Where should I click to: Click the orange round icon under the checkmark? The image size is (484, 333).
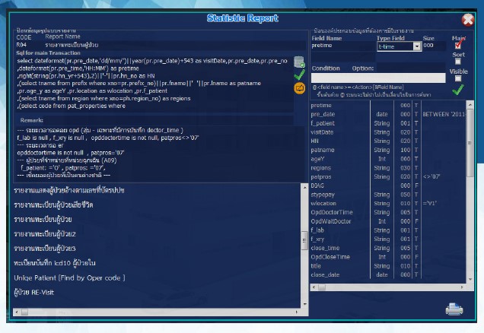[298, 88]
